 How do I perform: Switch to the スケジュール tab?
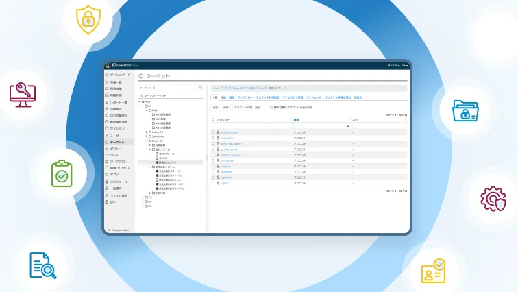pyautogui.click(x=313, y=97)
